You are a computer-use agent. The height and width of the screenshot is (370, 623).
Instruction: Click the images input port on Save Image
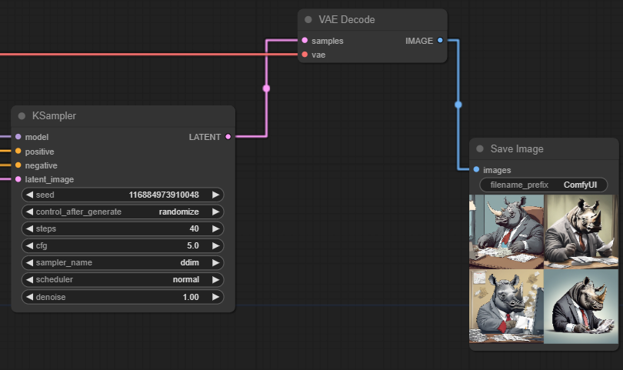[x=477, y=170]
